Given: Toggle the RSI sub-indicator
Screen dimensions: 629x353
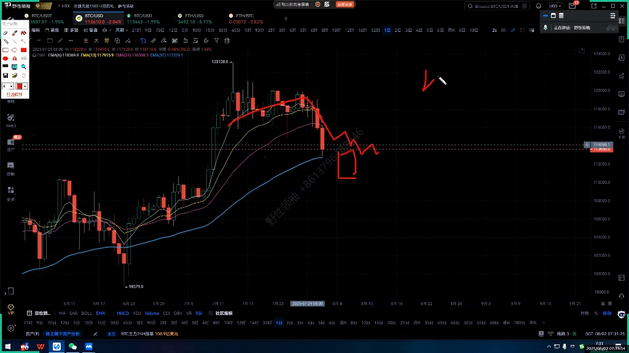Looking at the screenshot, I should tap(199, 313).
